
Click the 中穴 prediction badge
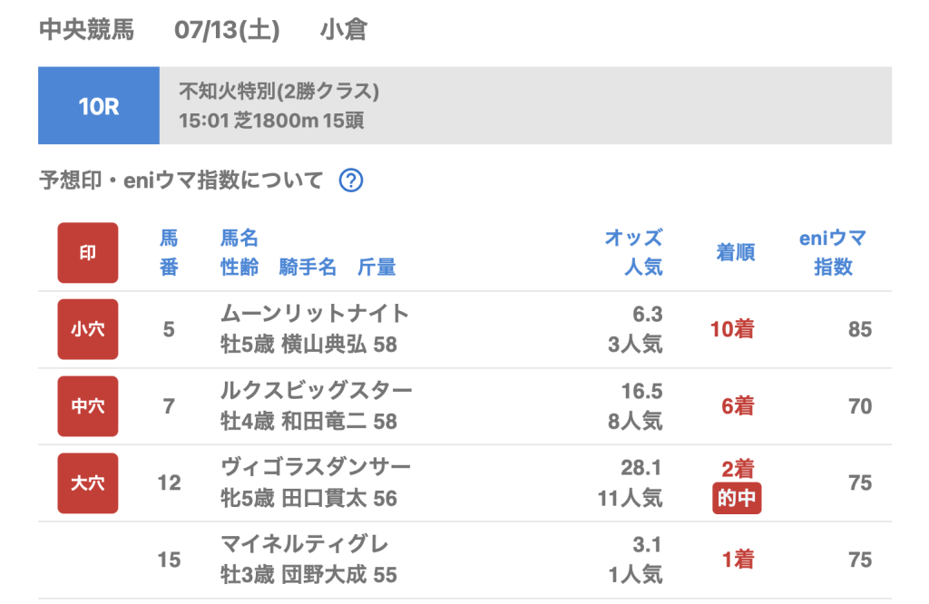click(x=88, y=406)
